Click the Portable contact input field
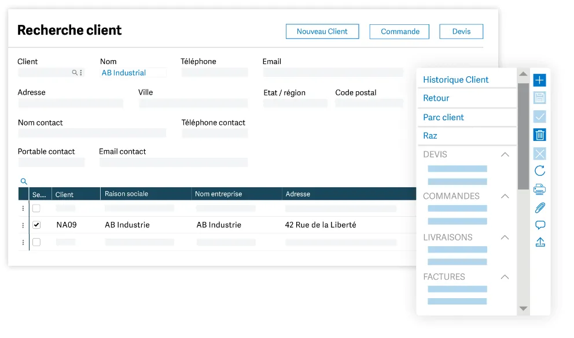 coord(51,162)
